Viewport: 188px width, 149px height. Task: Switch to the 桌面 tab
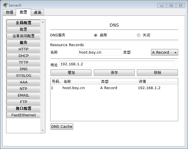point(37,12)
